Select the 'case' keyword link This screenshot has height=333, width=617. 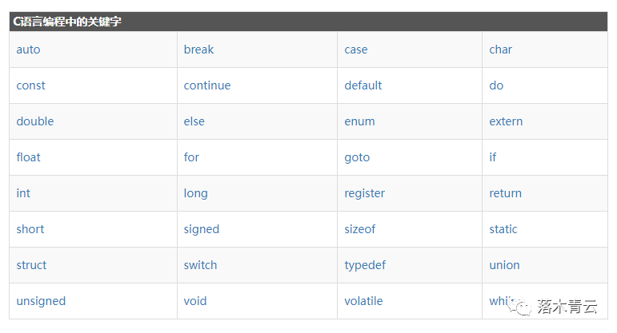[356, 50]
